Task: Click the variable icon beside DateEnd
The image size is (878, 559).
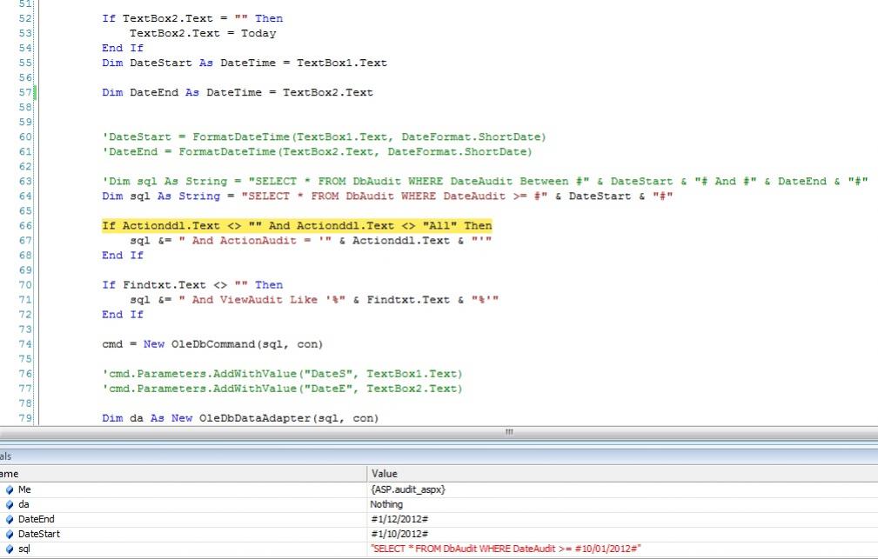Action: tap(9, 519)
